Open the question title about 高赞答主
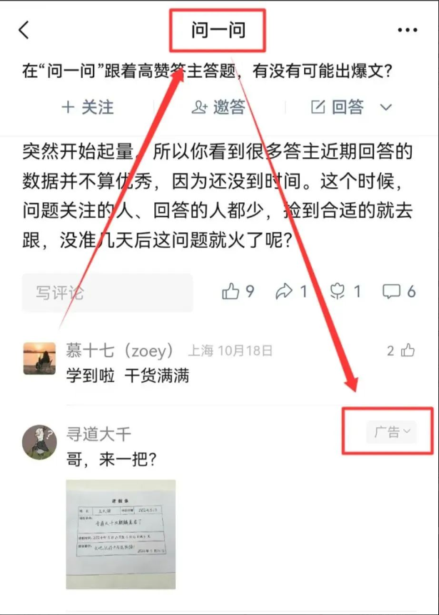Viewport: 439px width, 615px height. 207,71
